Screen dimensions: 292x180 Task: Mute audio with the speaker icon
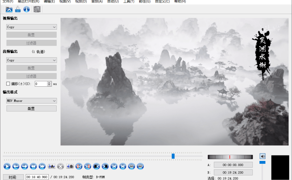pos(262,156)
